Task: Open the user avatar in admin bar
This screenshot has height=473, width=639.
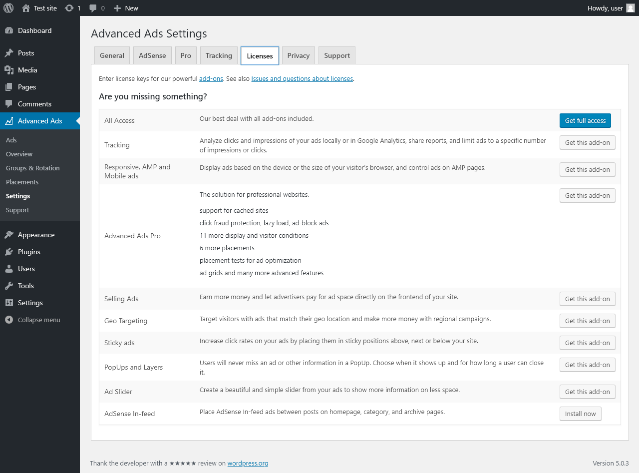Action: (x=631, y=8)
